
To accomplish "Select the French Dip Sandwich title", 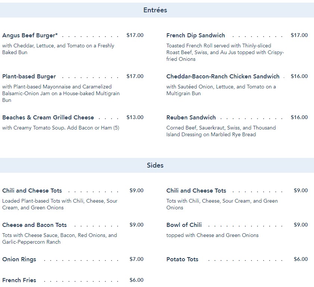I will coord(196,35).
